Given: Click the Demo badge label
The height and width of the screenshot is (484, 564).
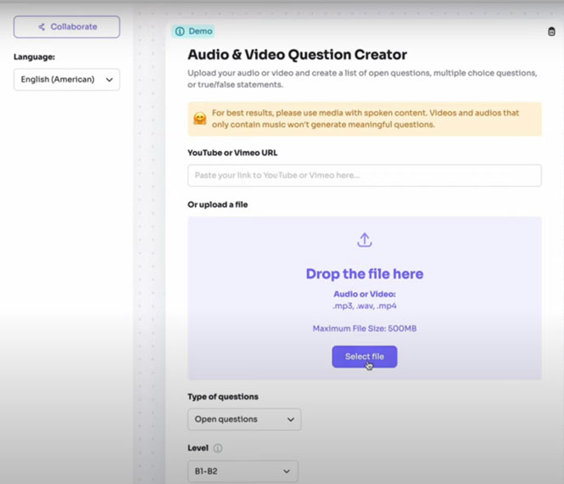Looking at the screenshot, I should (x=200, y=31).
